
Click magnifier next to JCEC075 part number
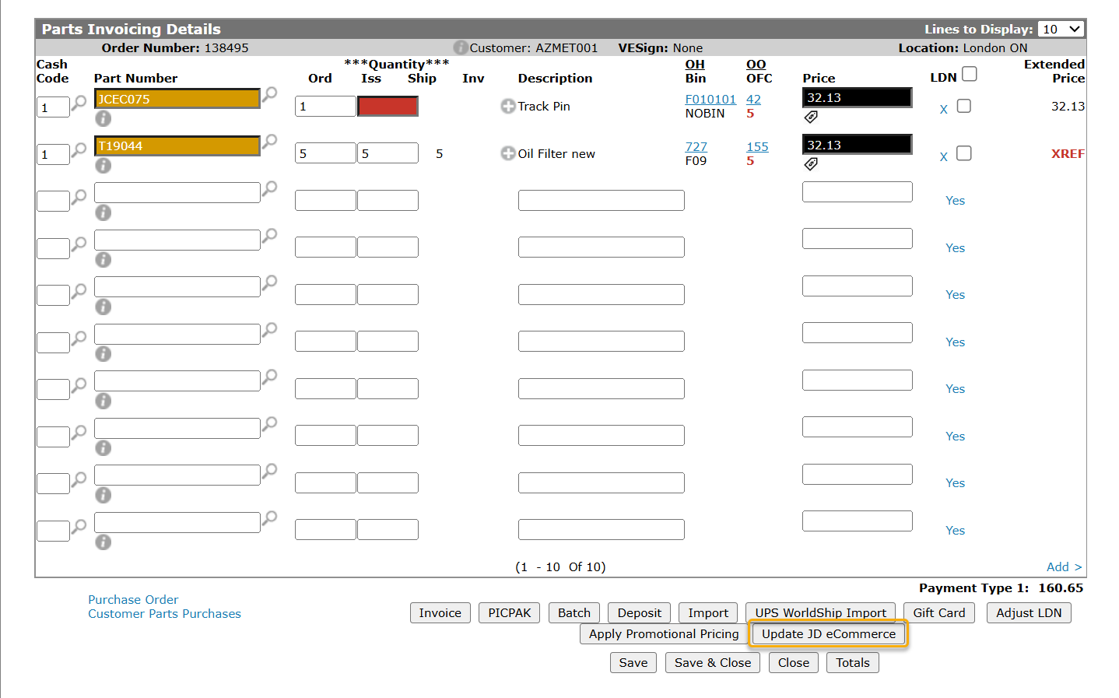(x=269, y=94)
